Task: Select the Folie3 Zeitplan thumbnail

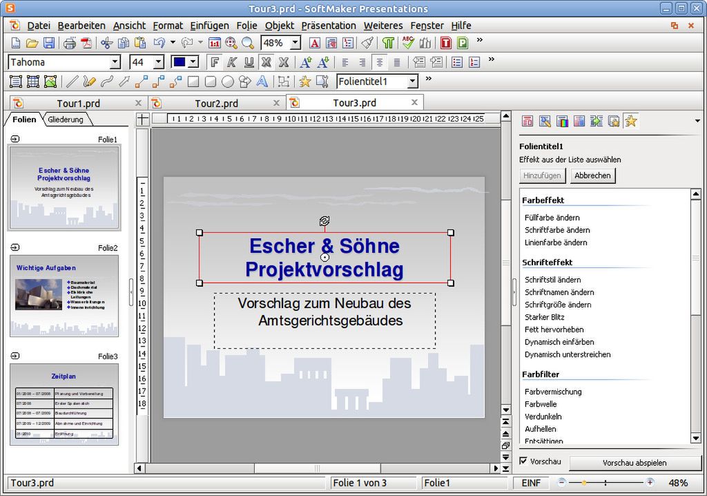Action: coord(64,404)
